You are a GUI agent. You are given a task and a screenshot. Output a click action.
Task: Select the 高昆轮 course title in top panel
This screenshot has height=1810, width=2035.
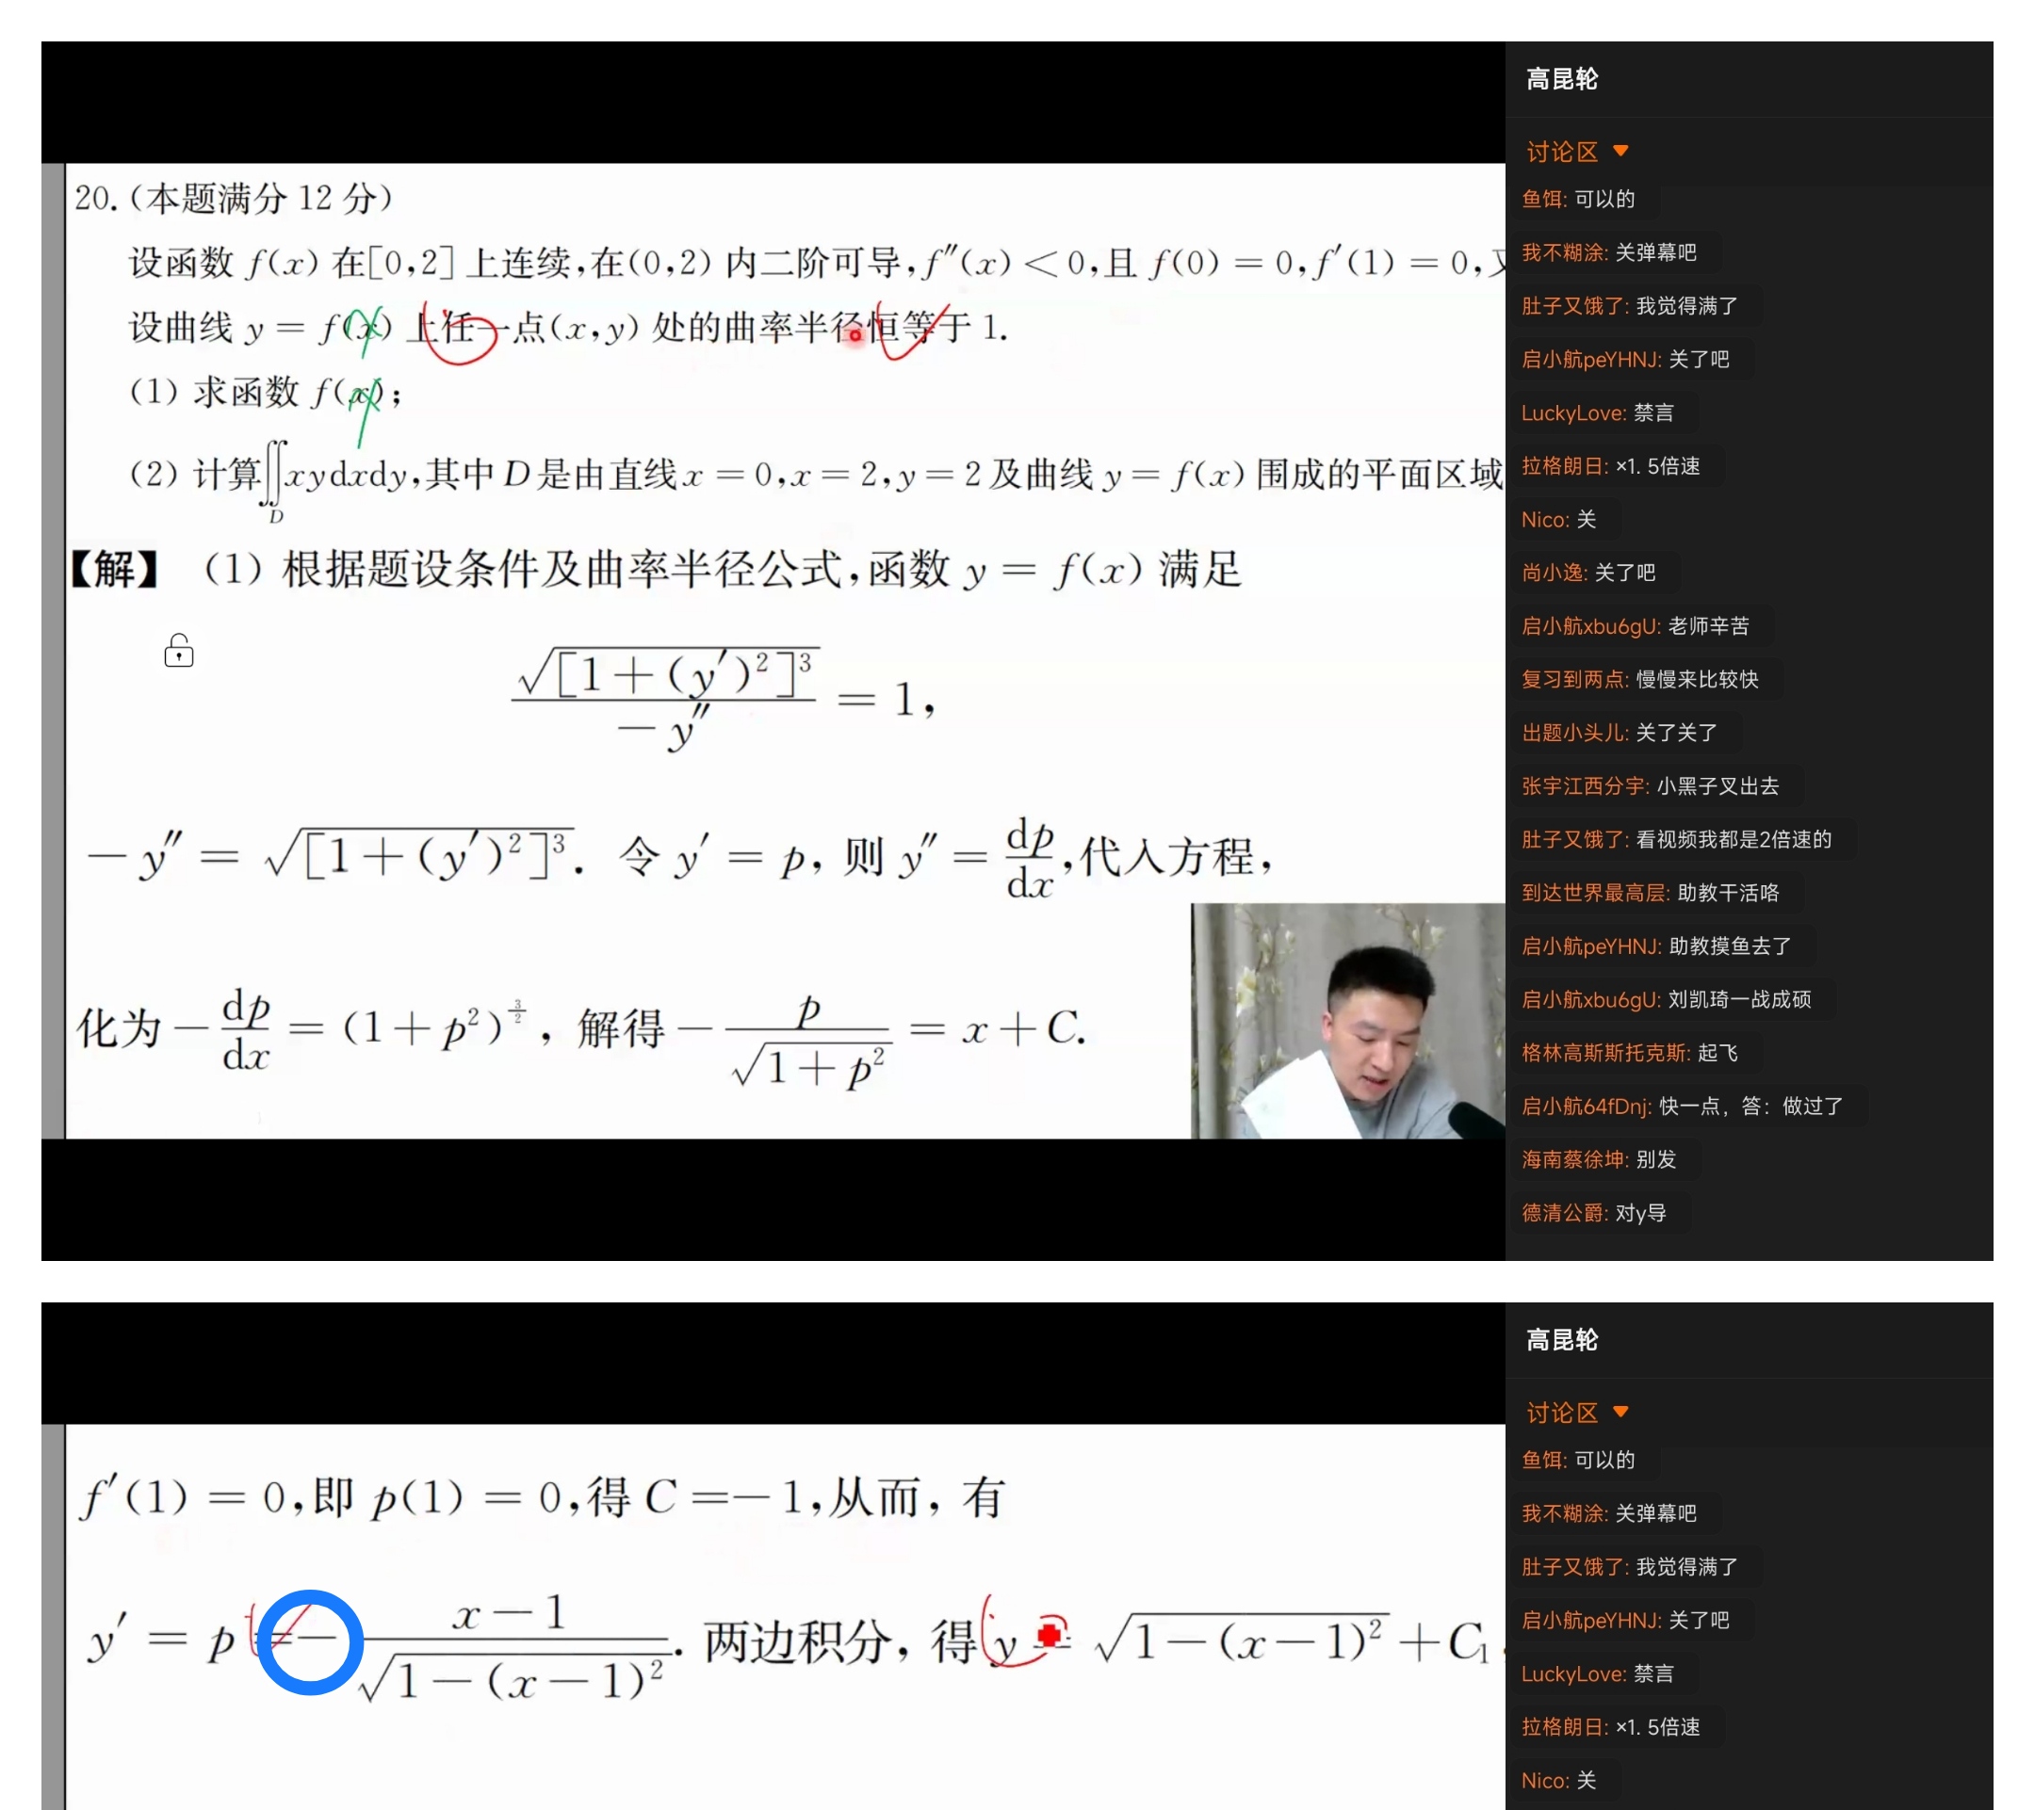coord(1559,80)
